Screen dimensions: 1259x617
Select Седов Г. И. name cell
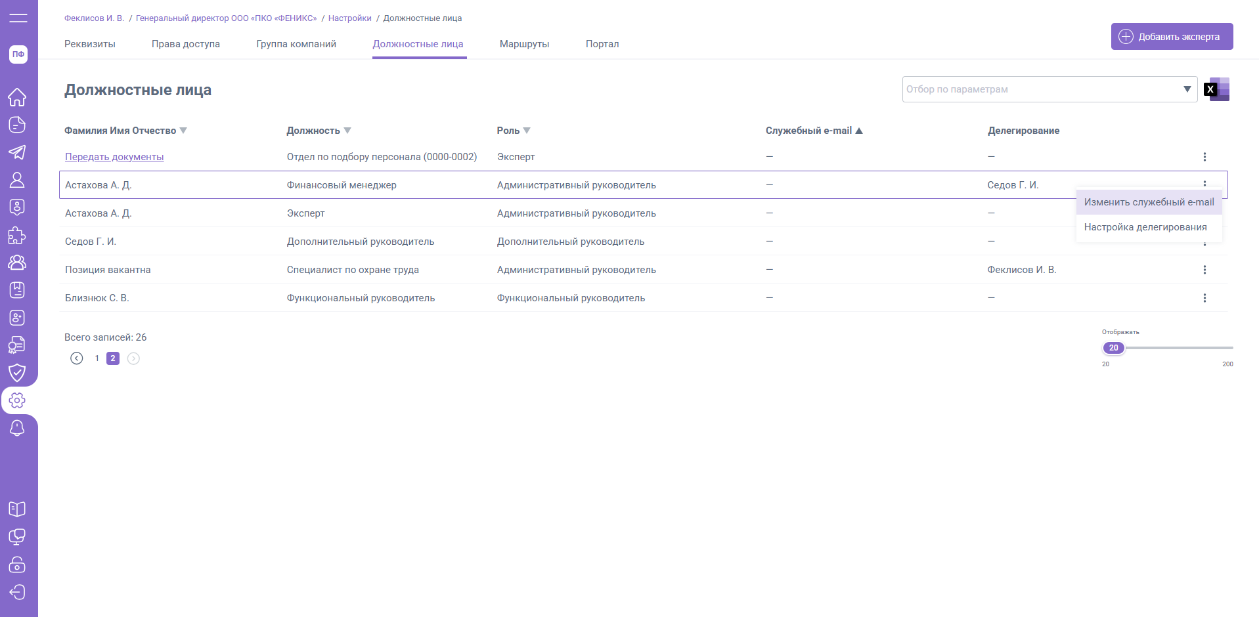(x=91, y=242)
